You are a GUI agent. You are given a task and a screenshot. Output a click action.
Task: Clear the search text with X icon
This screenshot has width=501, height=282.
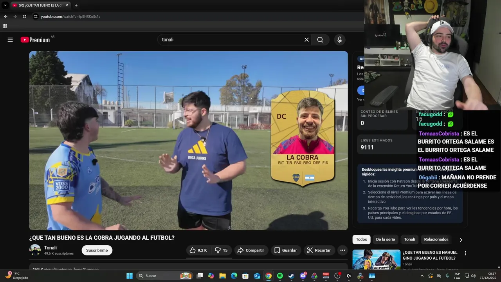pyautogui.click(x=306, y=40)
